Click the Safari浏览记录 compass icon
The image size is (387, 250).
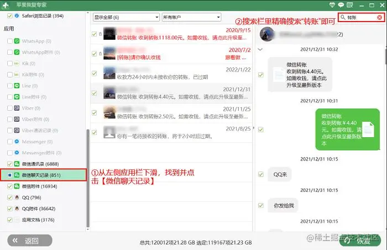point(17,16)
